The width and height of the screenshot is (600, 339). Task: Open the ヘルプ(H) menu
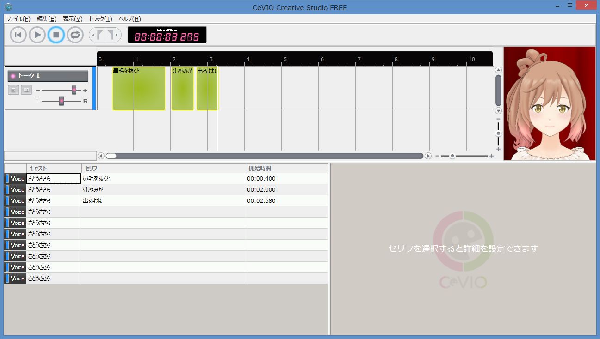tap(130, 19)
